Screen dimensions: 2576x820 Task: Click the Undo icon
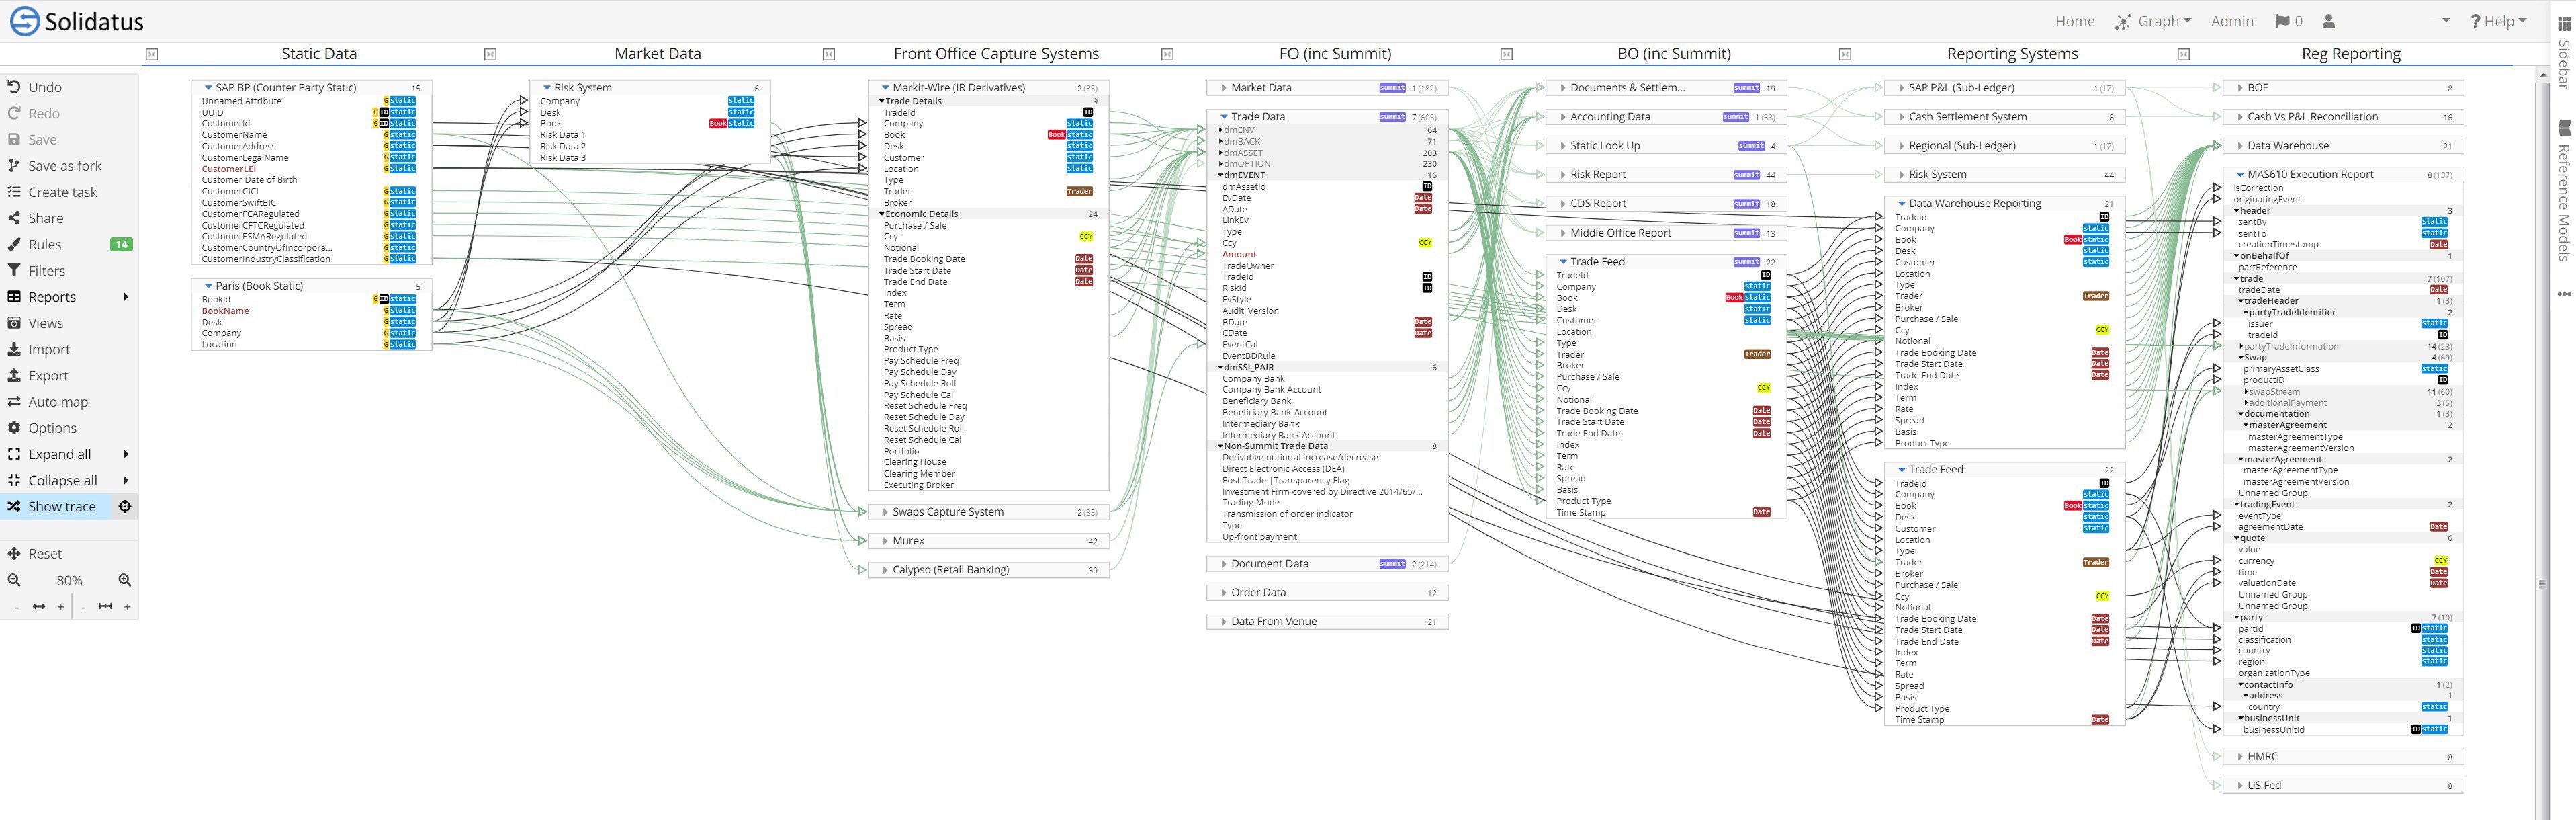point(14,87)
